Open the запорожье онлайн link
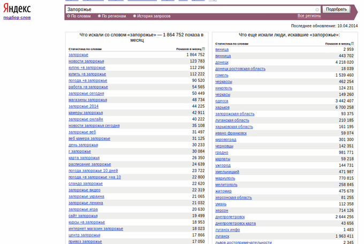 (86, 119)
